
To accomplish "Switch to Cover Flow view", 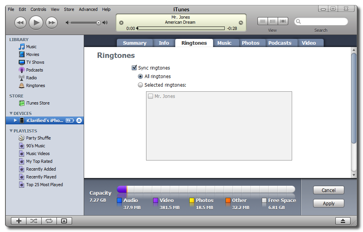I will (x=283, y=21).
